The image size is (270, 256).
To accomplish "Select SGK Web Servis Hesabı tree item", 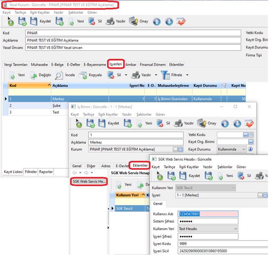I will 89,182.
